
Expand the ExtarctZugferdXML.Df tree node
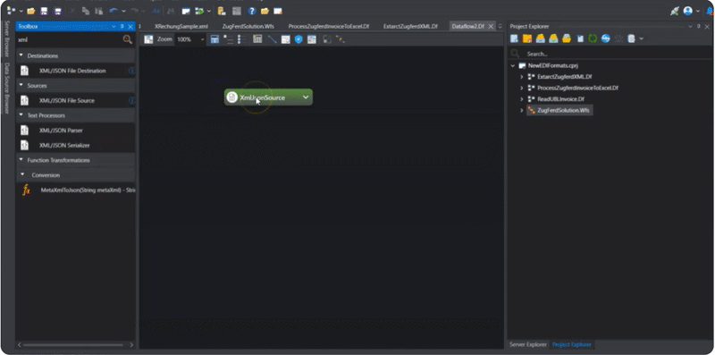522,77
